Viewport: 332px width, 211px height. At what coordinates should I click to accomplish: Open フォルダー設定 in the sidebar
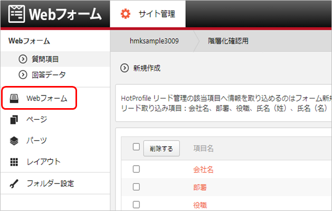pyautogui.click(x=50, y=184)
